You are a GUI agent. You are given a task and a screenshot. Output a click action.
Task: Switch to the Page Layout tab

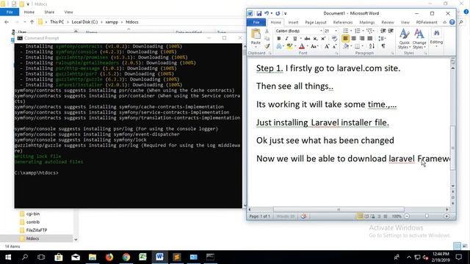(x=316, y=23)
